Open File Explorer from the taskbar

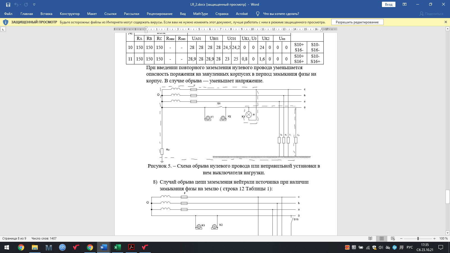pyautogui.click(x=35, y=247)
